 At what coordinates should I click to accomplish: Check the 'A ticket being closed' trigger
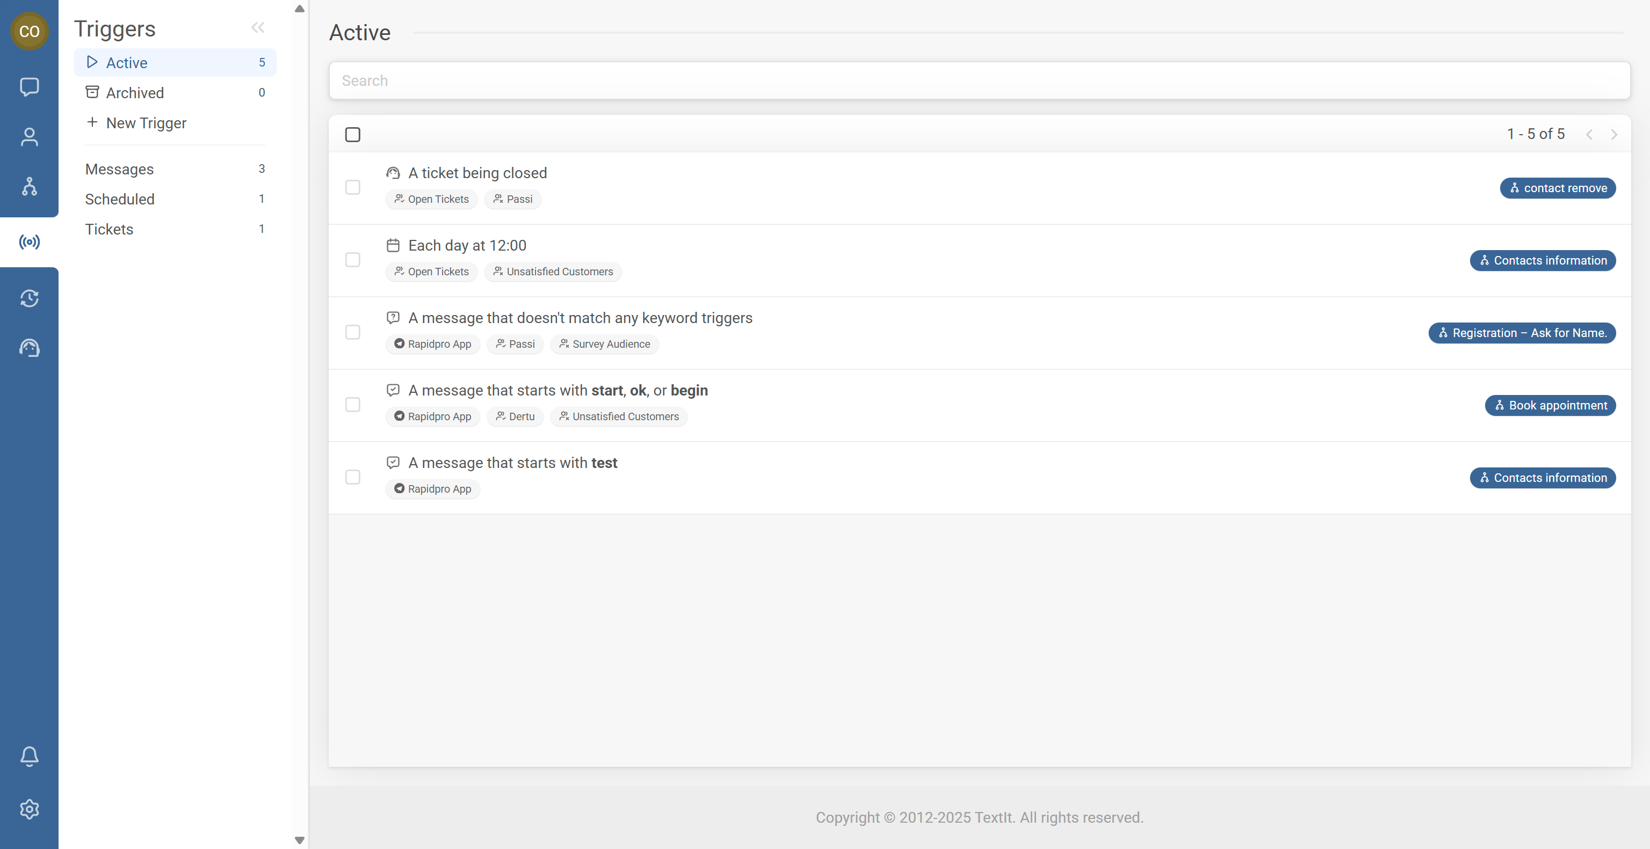tap(352, 187)
